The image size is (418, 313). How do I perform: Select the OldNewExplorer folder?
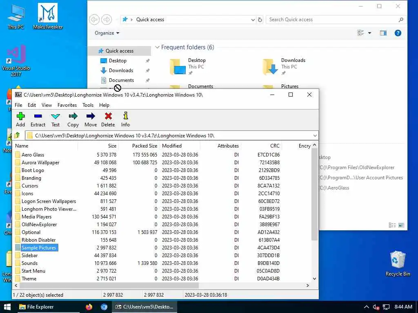tap(39, 225)
